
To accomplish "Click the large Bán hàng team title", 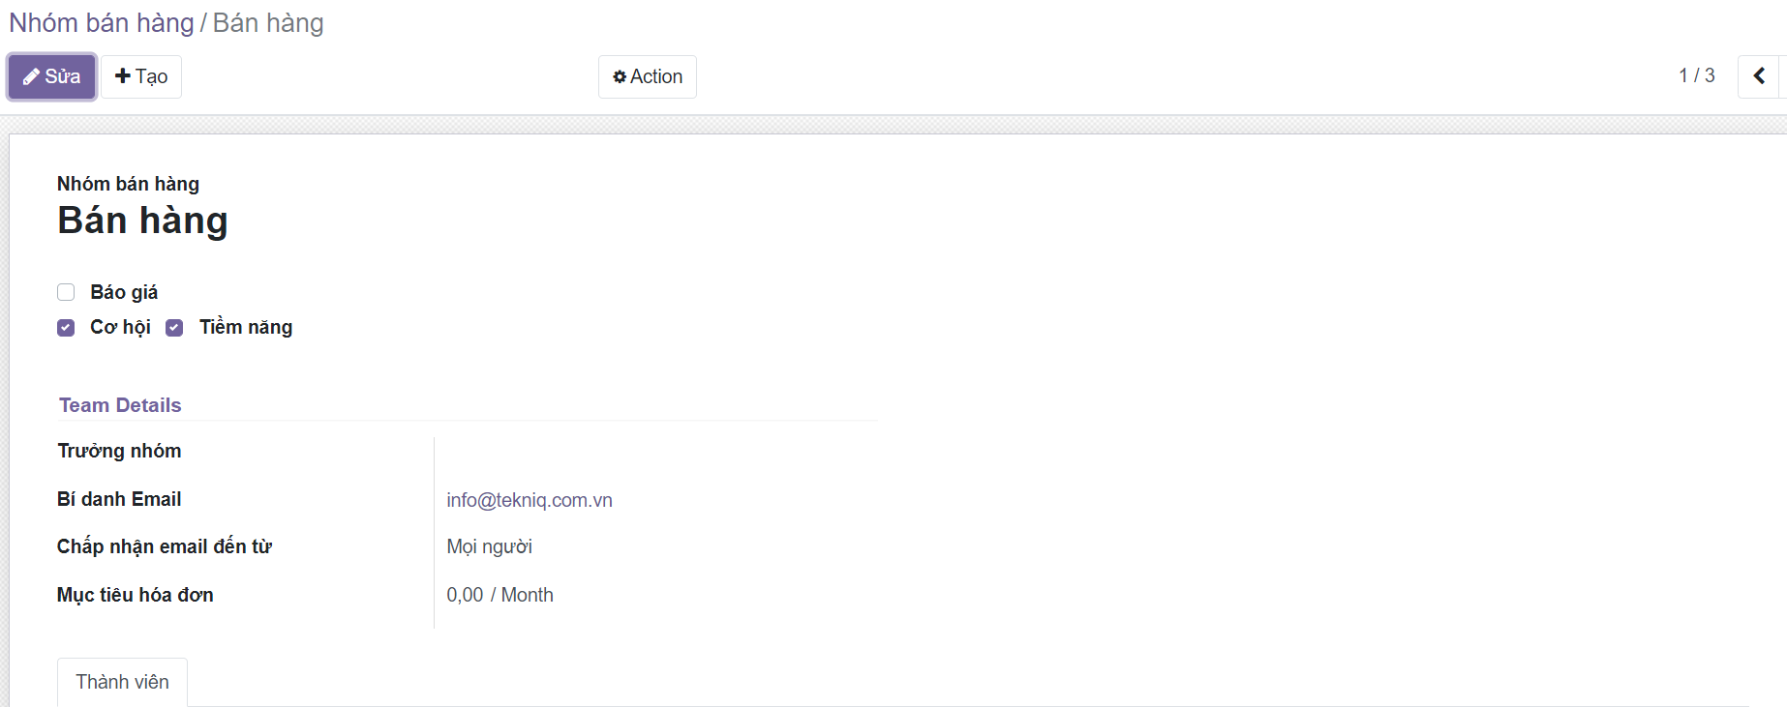I will click(142, 221).
